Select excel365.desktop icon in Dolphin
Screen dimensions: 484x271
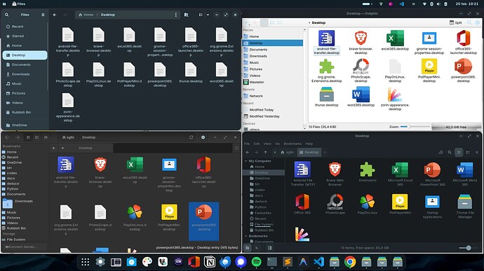tap(395, 39)
